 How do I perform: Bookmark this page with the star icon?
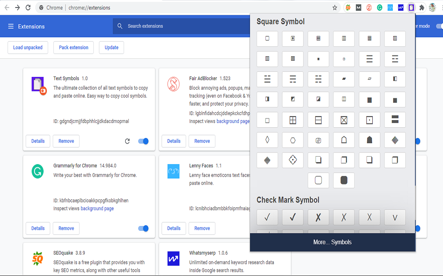click(335, 8)
